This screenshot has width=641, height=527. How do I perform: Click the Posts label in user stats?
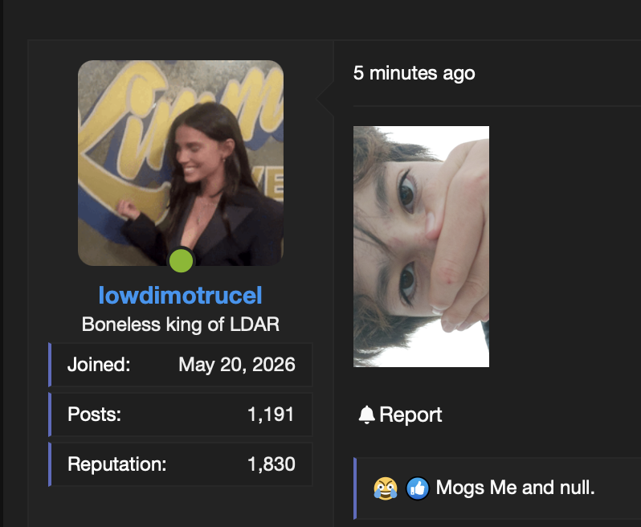95,415
